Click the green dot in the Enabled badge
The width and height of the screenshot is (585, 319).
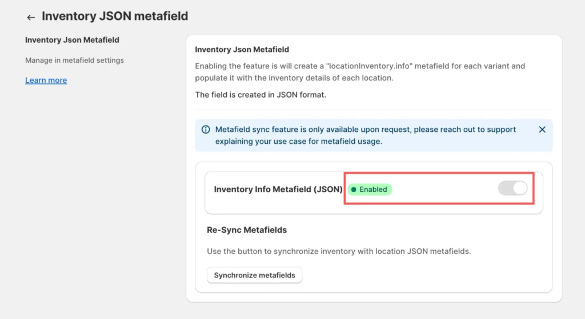pyautogui.click(x=354, y=189)
